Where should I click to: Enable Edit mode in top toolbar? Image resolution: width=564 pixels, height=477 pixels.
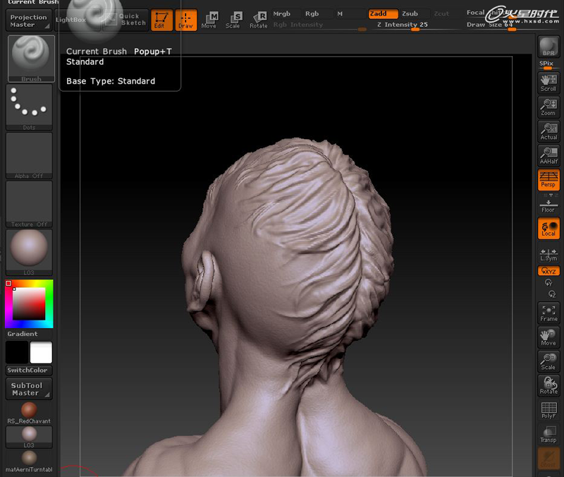click(x=161, y=20)
